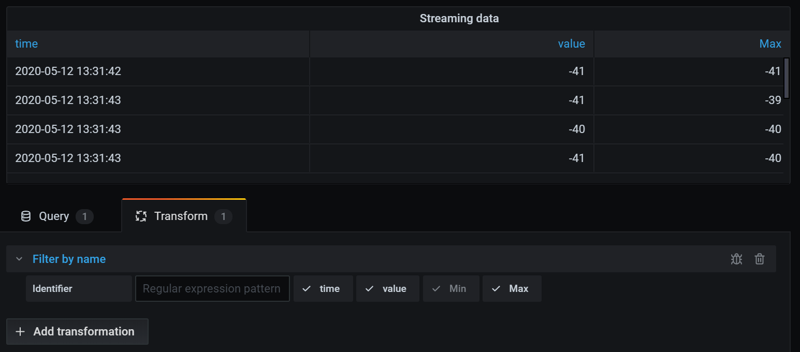
Task: Click the transform arrows icon on the Transform tab
Action: tap(141, 215)
